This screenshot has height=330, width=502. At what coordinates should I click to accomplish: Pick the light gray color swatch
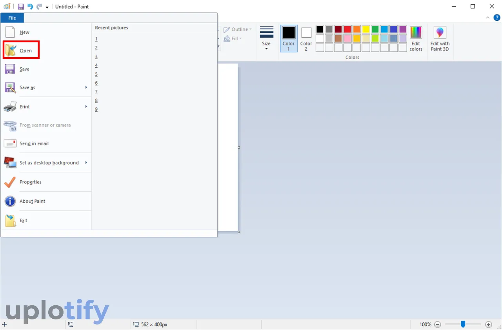329,38
